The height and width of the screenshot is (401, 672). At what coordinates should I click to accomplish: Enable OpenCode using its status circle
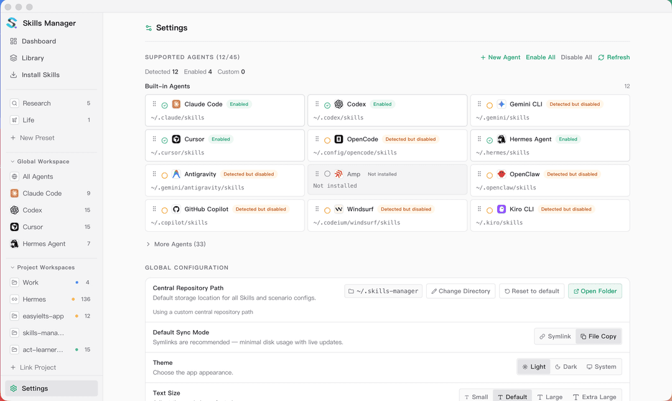pos(327,140)
